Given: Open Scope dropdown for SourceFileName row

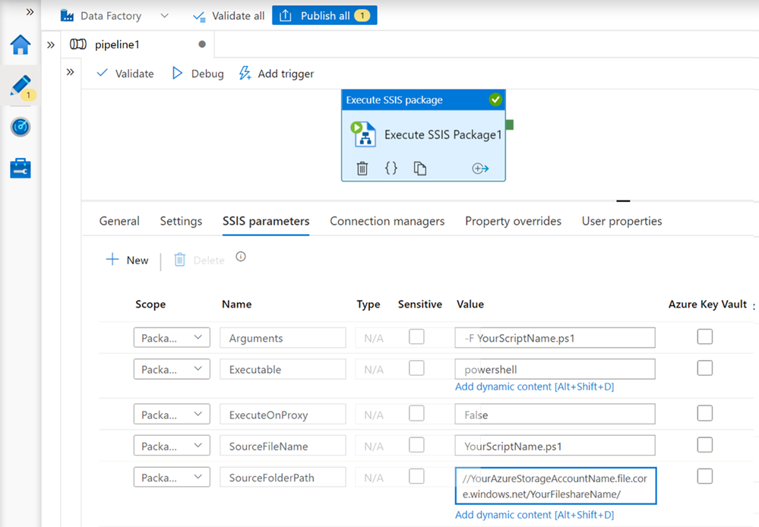Looking at the screenshot, I should point(172,446).
